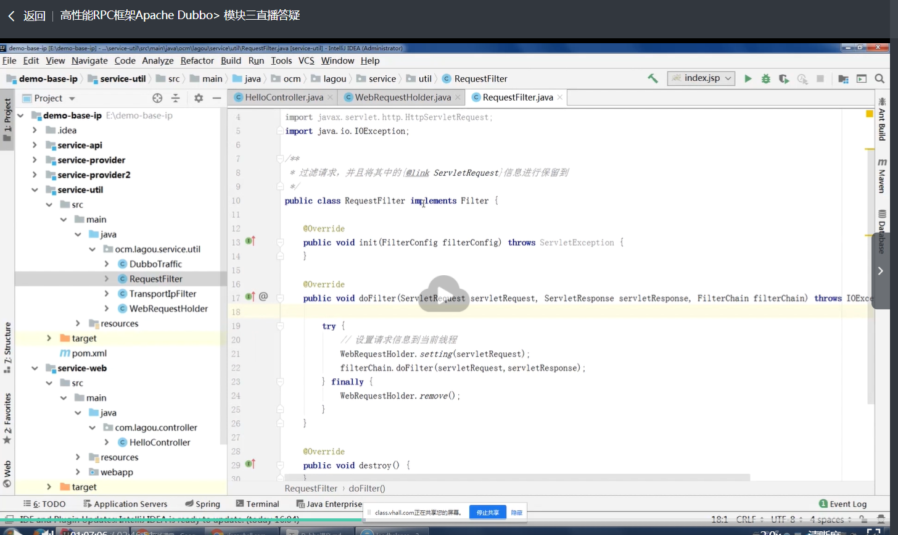Open the Favorites tool window stripe
The image size is (898, 535).
pyautogui.click(x=7, y=419)
